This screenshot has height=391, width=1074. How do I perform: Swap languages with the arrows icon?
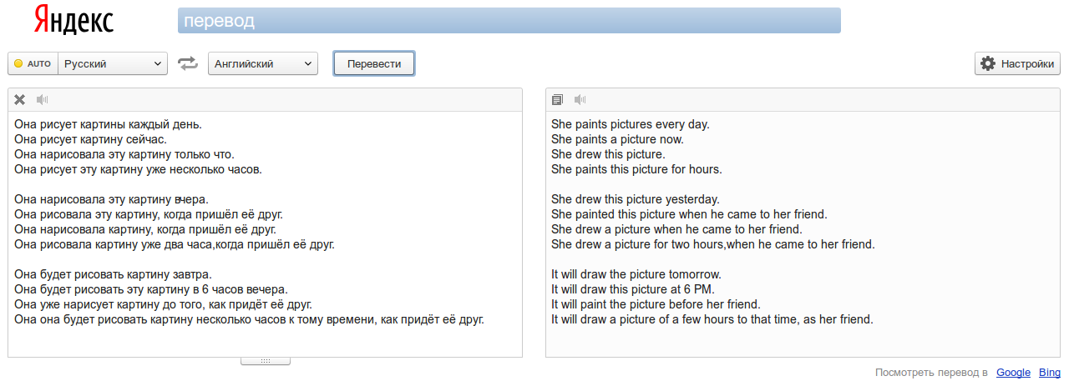[x=188, y=63]
